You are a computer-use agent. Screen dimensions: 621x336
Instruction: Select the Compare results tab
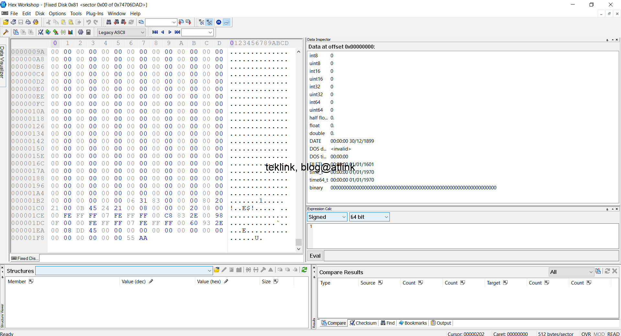pyautogui.click(x=333, y=323)
